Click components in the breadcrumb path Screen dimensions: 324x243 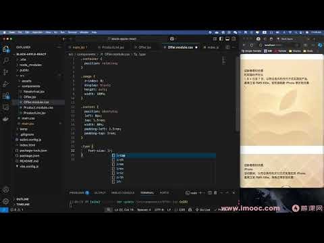86,54
